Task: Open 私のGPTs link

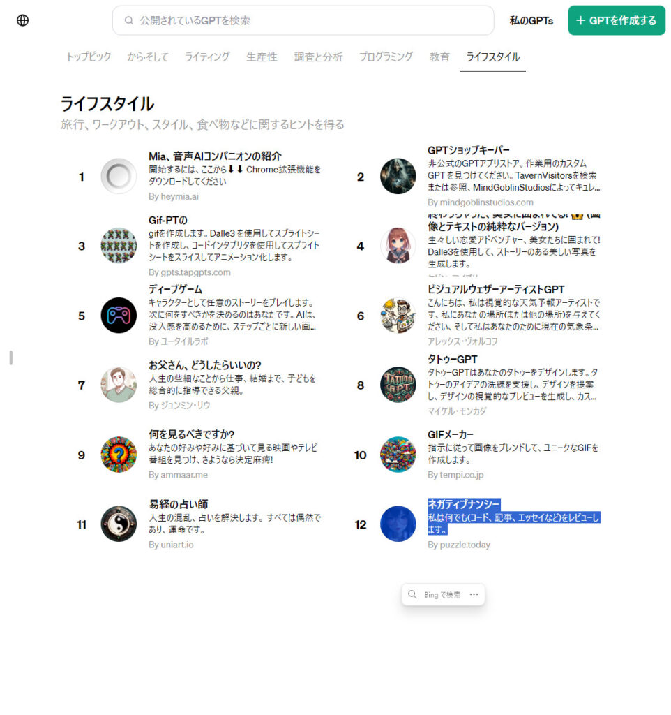Action: (x=531, y=21)
